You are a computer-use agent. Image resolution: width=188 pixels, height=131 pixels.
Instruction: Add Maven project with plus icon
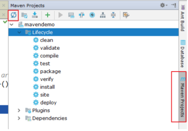click(48, 15)
